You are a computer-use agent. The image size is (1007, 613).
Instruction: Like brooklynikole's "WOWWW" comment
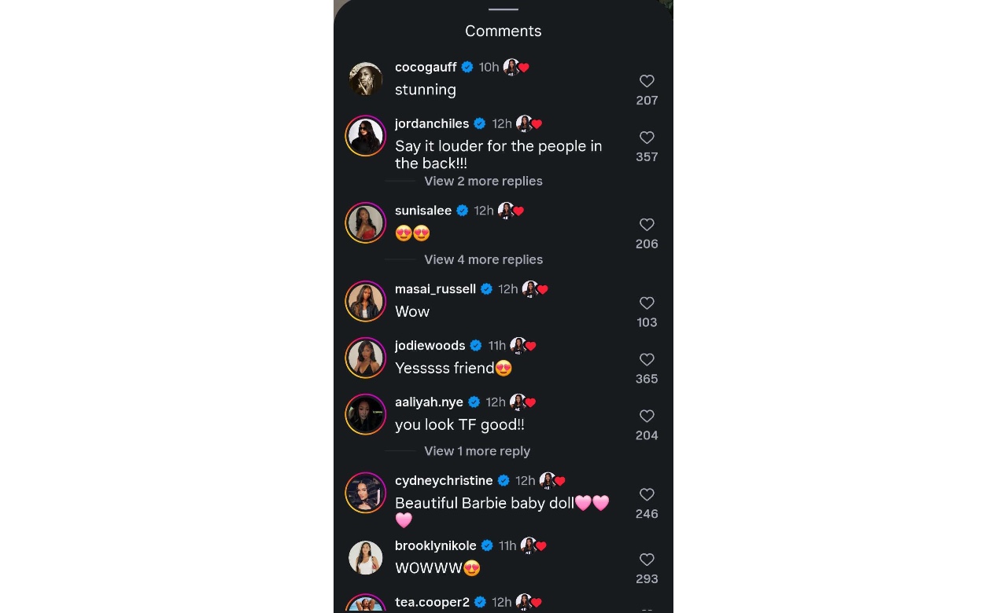647,560
